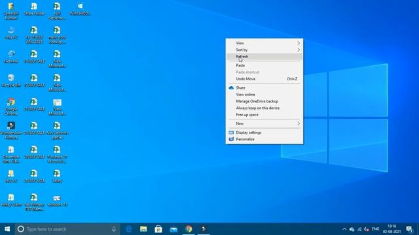Select Salary Excel file on desktop

[x=57, y=176]
